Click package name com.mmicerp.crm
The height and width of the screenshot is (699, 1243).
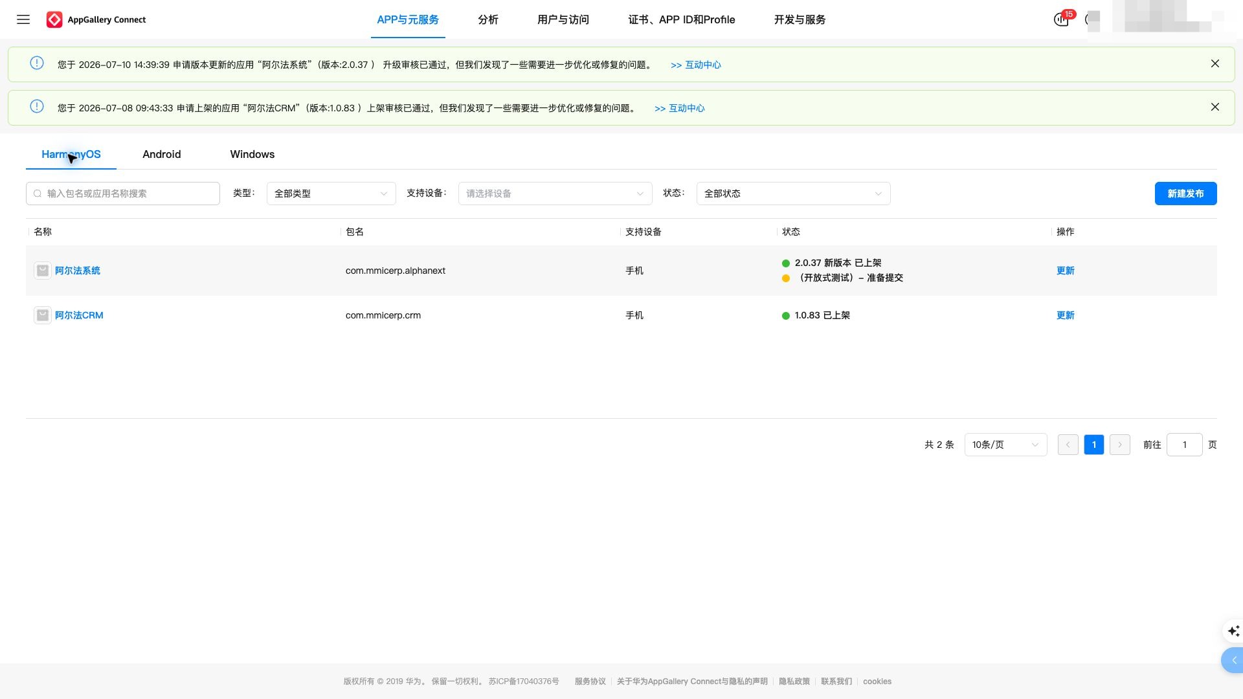pyautogui.click(x=383, y=315)
